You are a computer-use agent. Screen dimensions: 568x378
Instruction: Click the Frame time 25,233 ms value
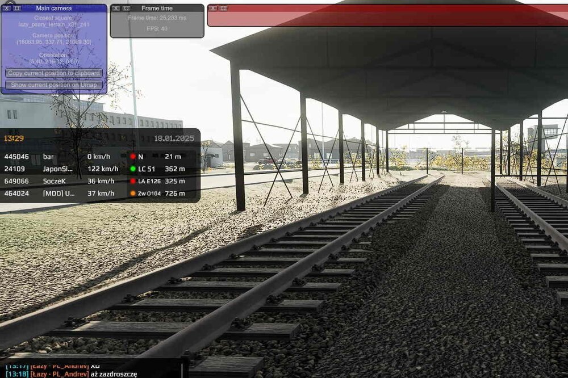click(x=157, y=18)
